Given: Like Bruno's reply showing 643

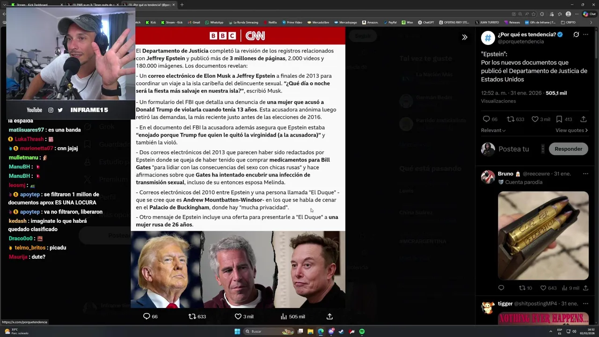Looking at the screenshot, I should point(543,288).
